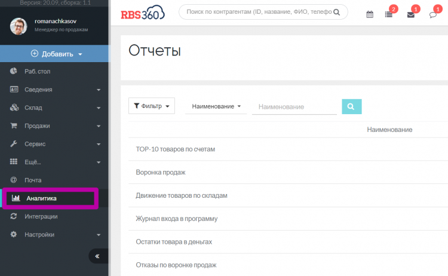Open the mail envelope notifications icon

tap(411, 15)
